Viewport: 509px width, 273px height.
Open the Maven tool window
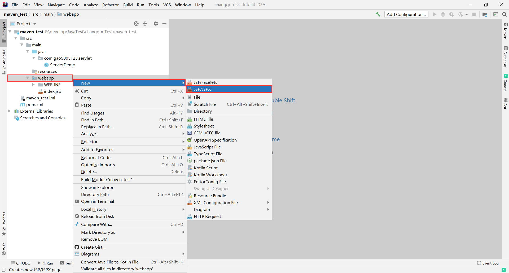click(x=506, y=31)
